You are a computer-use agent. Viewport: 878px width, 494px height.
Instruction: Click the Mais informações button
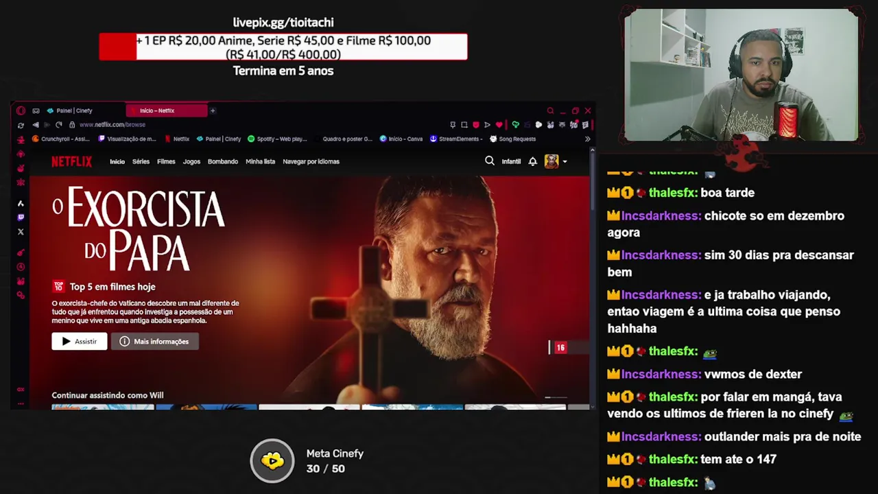[x=155, y=341]
